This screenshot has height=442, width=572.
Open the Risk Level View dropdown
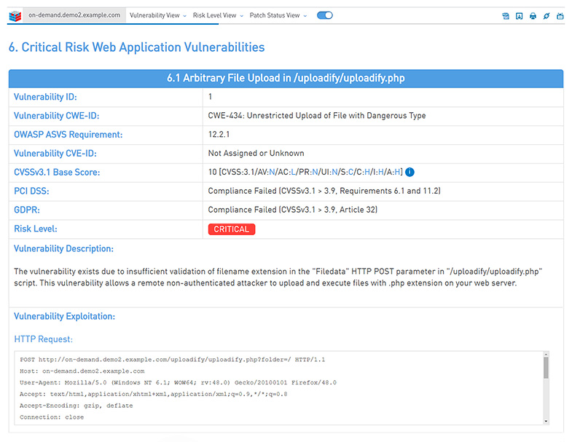tap(218, 15)
